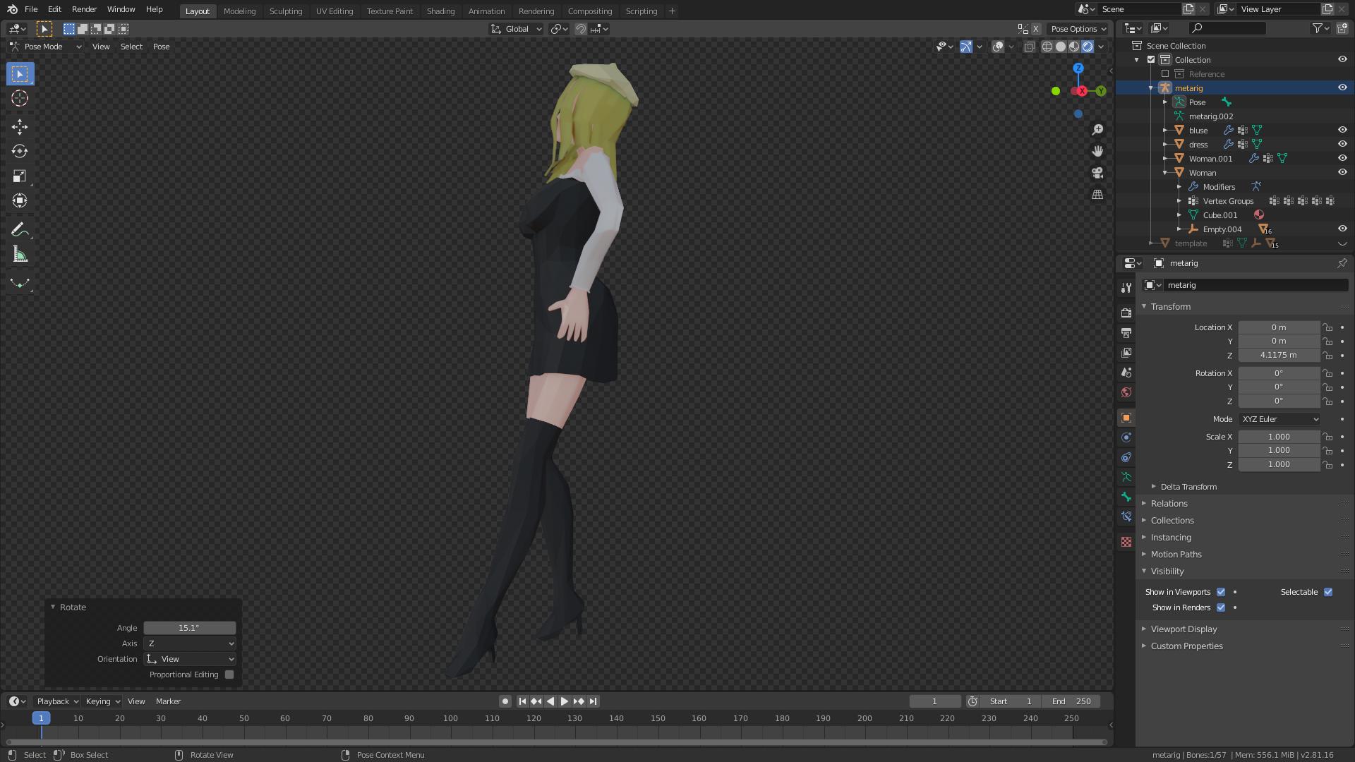
Task: Expand the Motion Paths panel
Action: [1176, 555]
